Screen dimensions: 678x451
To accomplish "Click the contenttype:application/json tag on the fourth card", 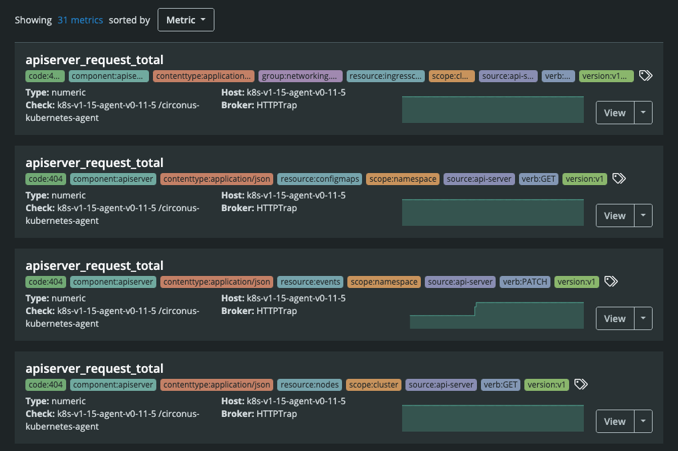I will (216, 384).
